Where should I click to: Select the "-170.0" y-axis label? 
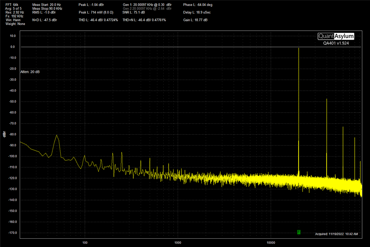pos(13,232)
